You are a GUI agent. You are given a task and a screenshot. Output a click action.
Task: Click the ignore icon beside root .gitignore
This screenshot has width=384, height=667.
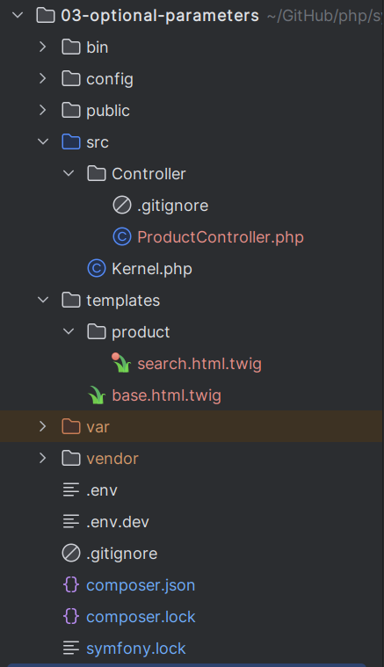pyautogui.click(x=71, y=554)
